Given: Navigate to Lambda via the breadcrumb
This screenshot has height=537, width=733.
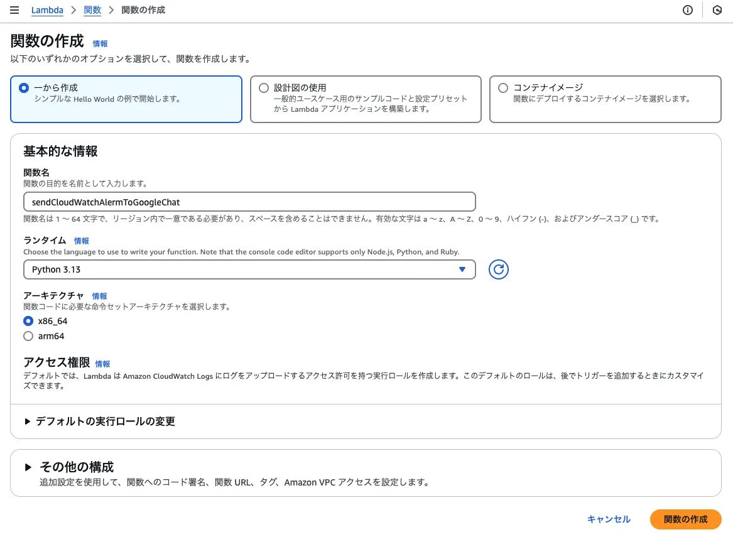Looking at the screenshot, I should pyautogui.click(x=47, y=10).
